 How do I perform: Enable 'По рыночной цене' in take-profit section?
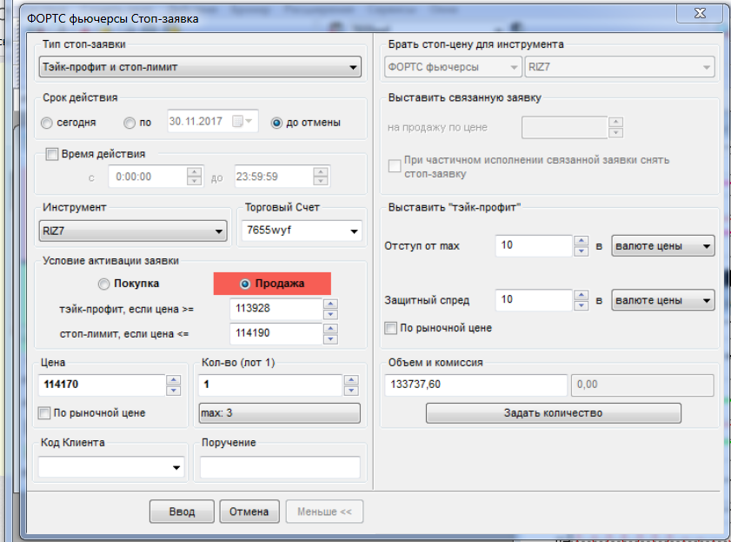390,328
